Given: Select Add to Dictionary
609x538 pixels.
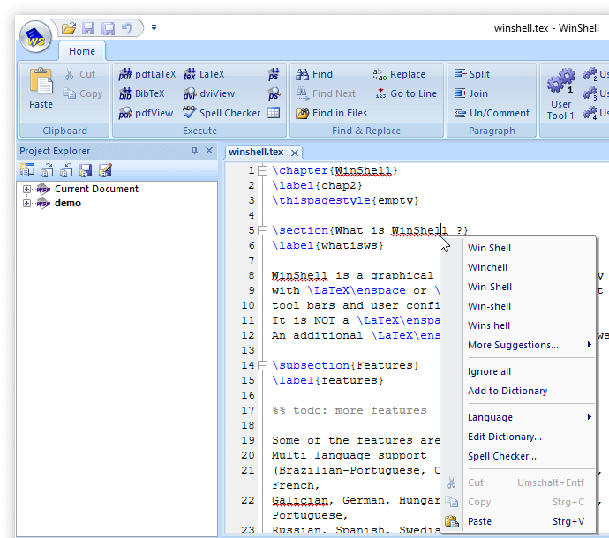Looking at the screenshot, I should click(507, 391).
